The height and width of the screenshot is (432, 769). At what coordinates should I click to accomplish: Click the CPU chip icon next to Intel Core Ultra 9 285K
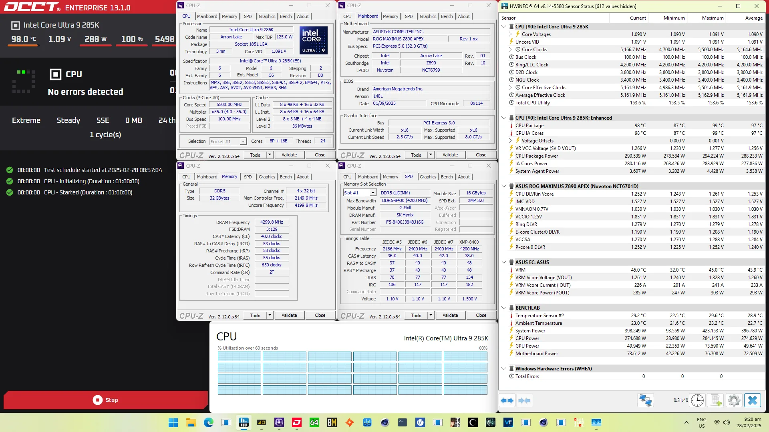(x=15, y=25)
